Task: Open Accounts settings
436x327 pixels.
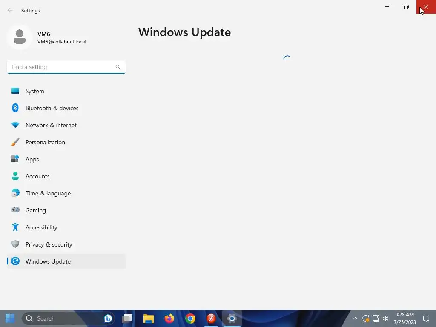Action: click(x=66, y=176)
